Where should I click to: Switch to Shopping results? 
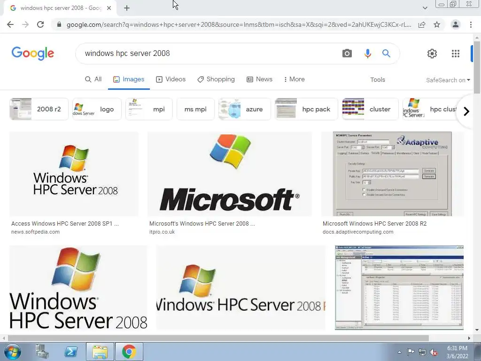216,79
